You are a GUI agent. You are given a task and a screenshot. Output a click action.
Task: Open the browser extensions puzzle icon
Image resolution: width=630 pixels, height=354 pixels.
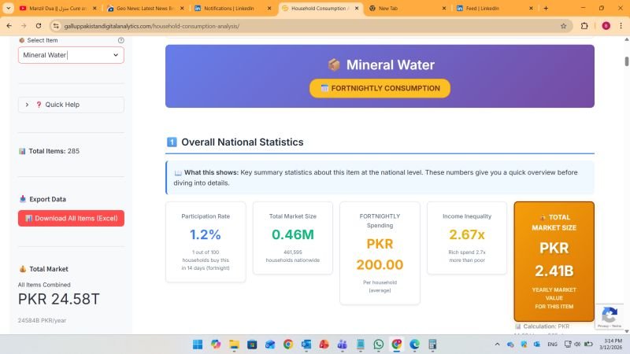(x=584, y=25)
